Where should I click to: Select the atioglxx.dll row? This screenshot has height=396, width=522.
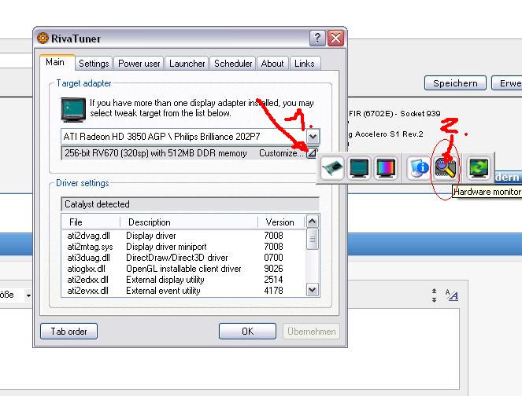(x=183, y=269)
